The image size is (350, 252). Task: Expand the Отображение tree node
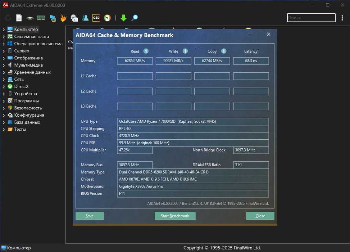(x=4, y=58)
